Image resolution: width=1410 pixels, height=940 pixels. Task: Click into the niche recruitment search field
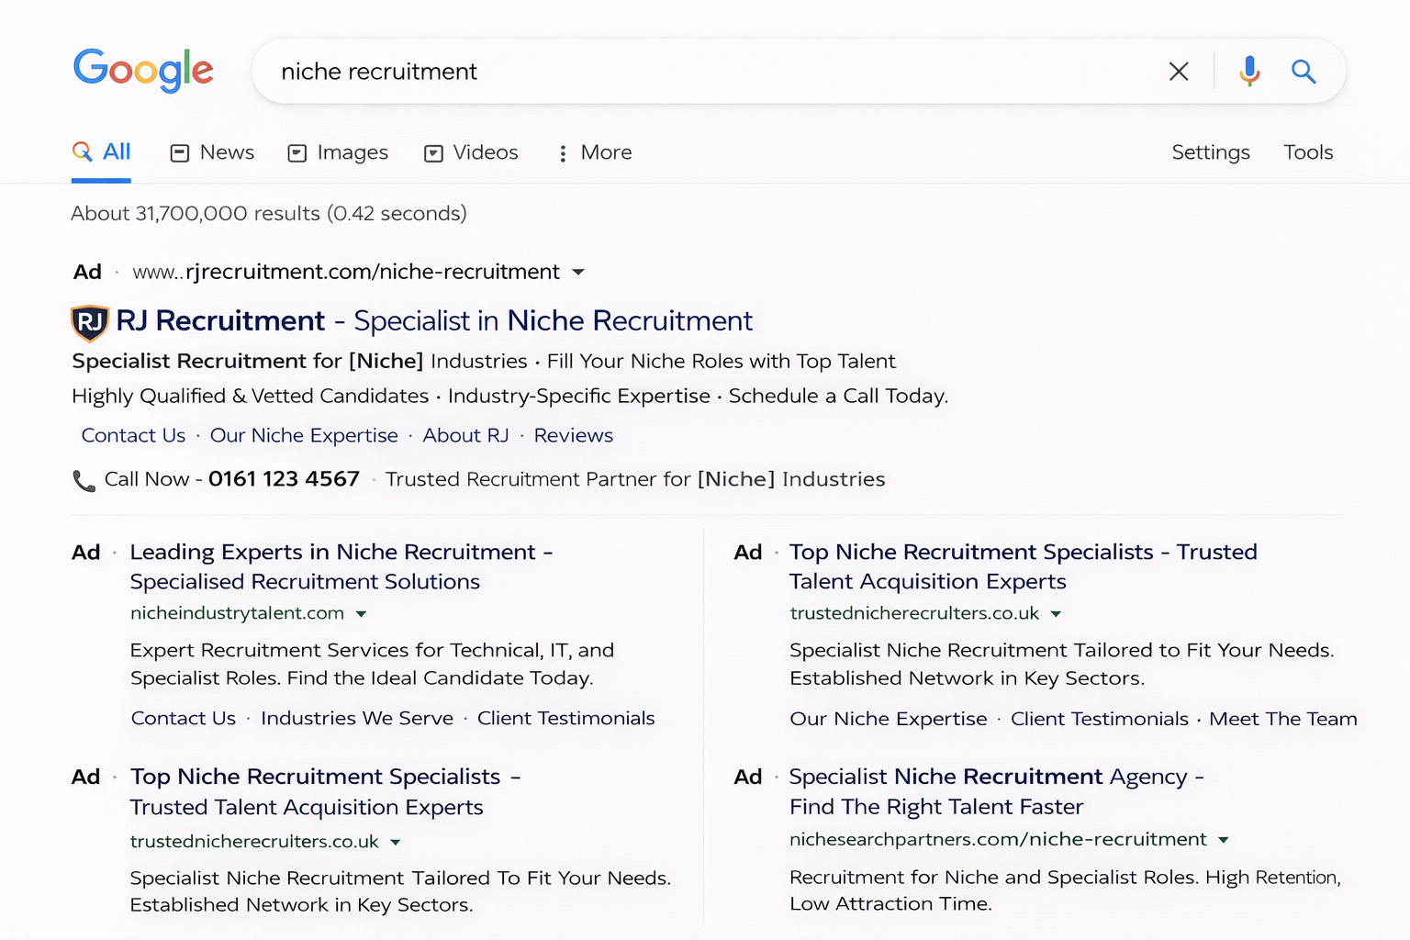click(698, 72)
